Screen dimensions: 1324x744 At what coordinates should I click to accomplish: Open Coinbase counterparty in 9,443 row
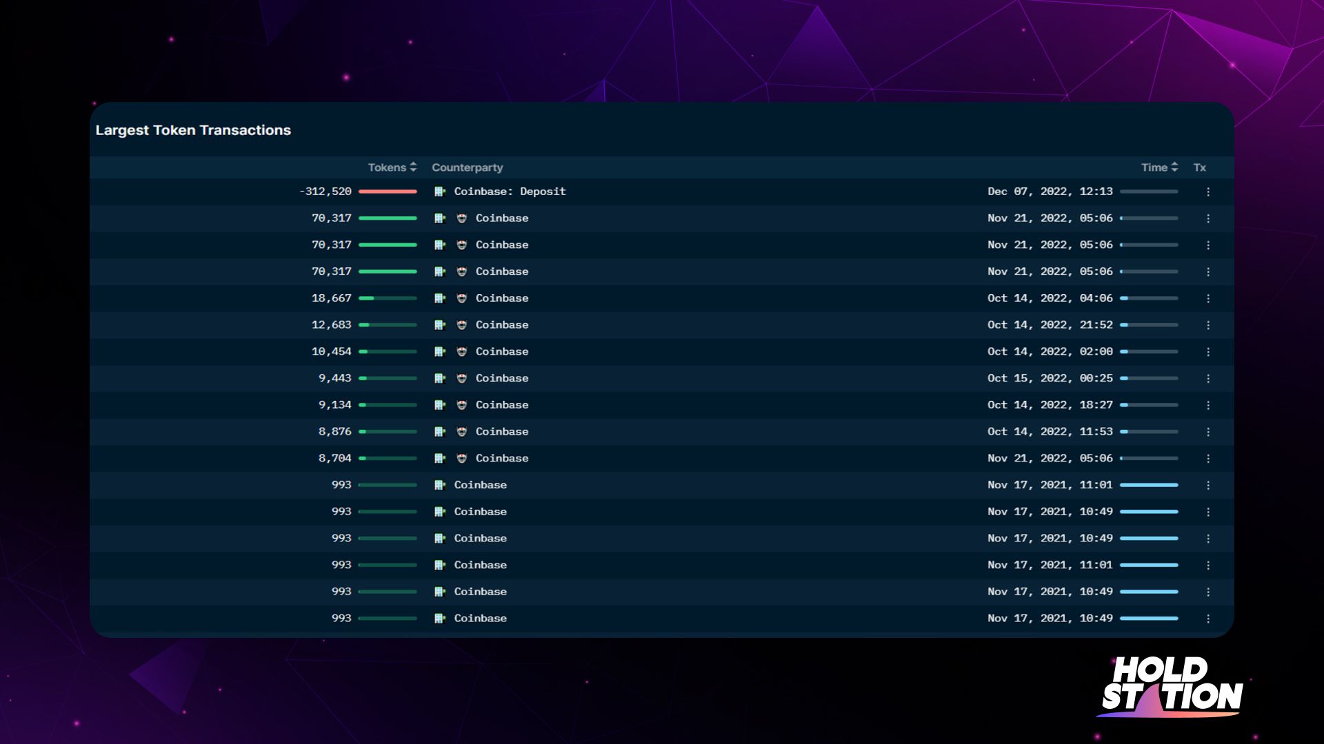502,378
